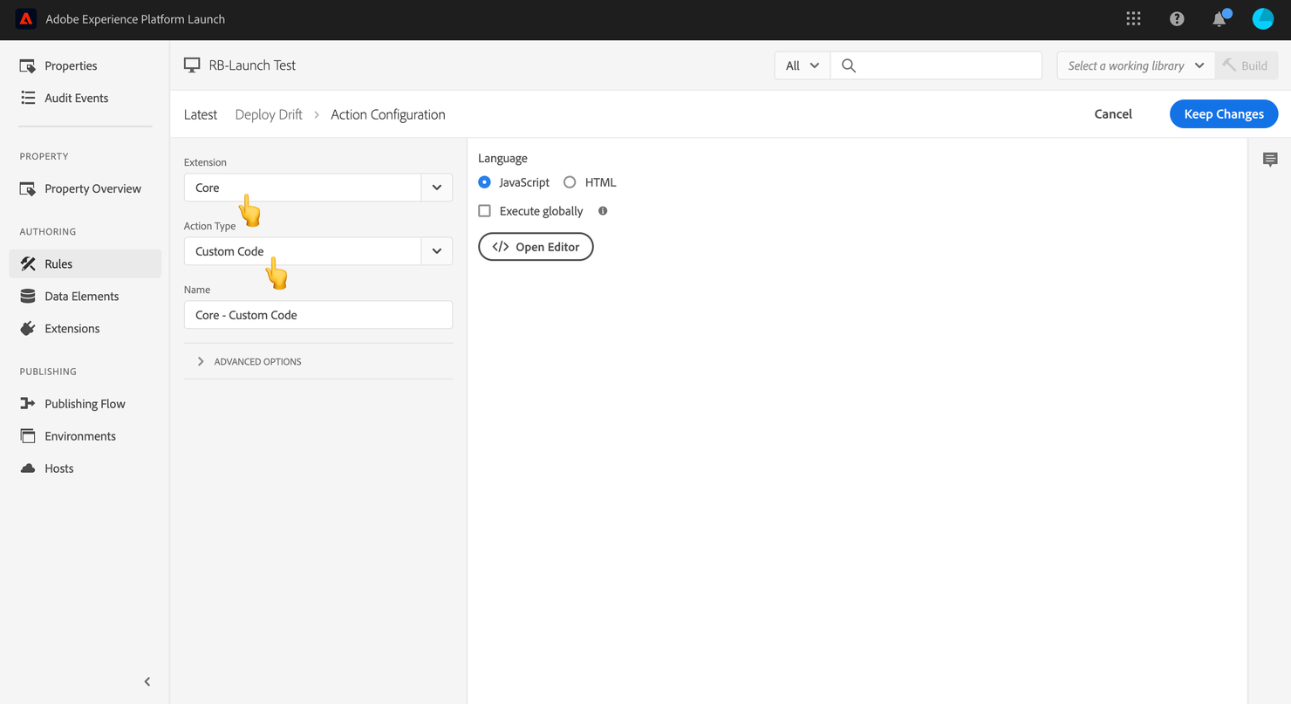Open the user profile avatar

pos(1263,18)
